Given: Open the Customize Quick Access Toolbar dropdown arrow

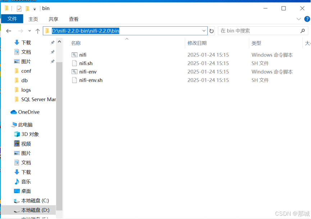Looking at the screenshot, I should pyautogui.click(x=35, y=9).
